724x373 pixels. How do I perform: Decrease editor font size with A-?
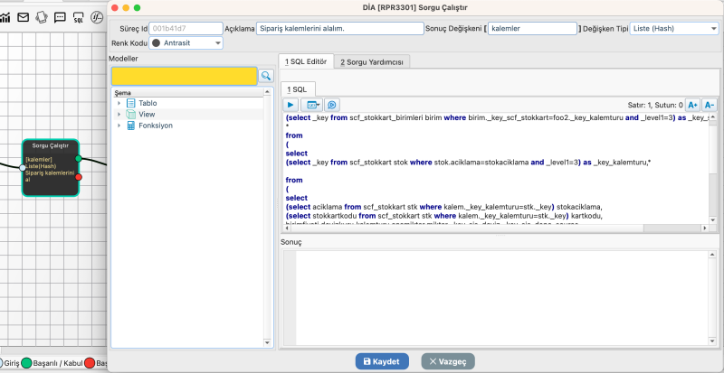pyautogui.click(x=710, y=105)
